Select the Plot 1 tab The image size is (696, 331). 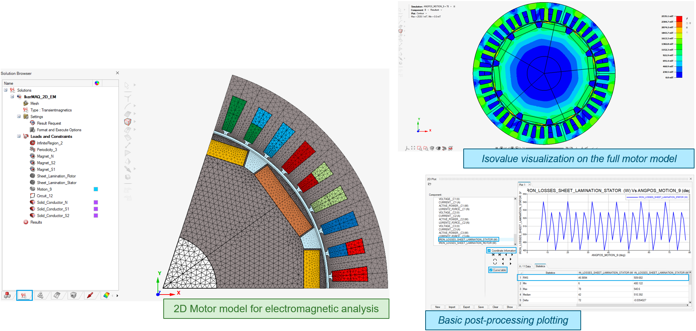(522, 185)
